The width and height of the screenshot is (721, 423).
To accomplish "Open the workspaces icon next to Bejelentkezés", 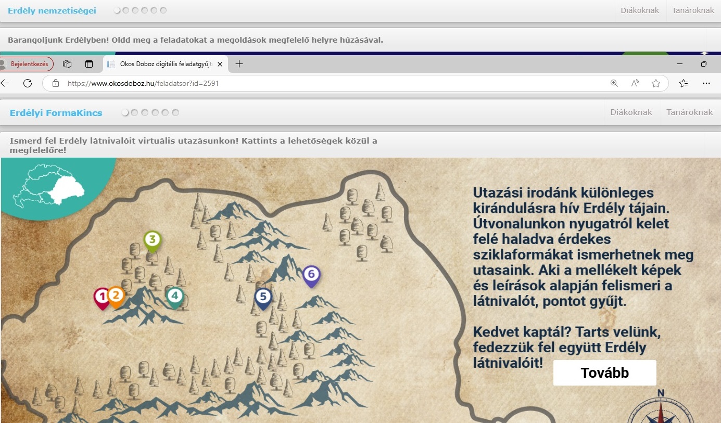I will coord(67,64).
